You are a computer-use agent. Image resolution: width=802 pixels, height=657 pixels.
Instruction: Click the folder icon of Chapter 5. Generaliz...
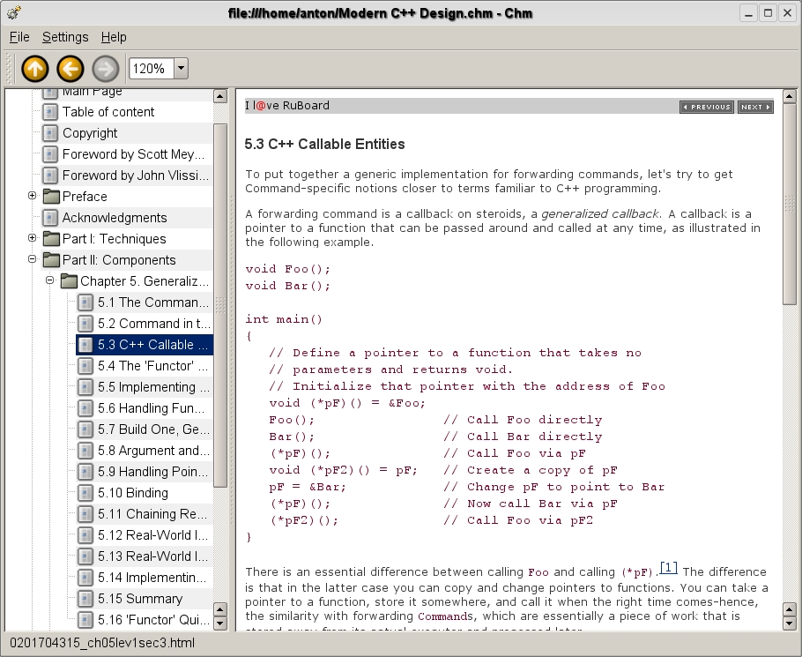69,281
